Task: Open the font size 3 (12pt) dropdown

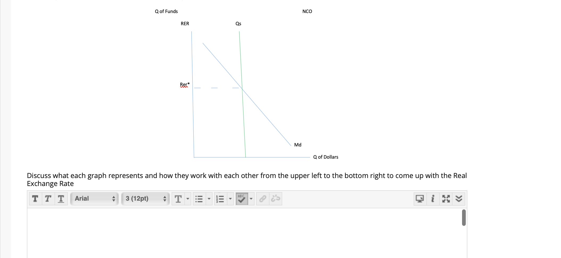Action: pos(145,199)
